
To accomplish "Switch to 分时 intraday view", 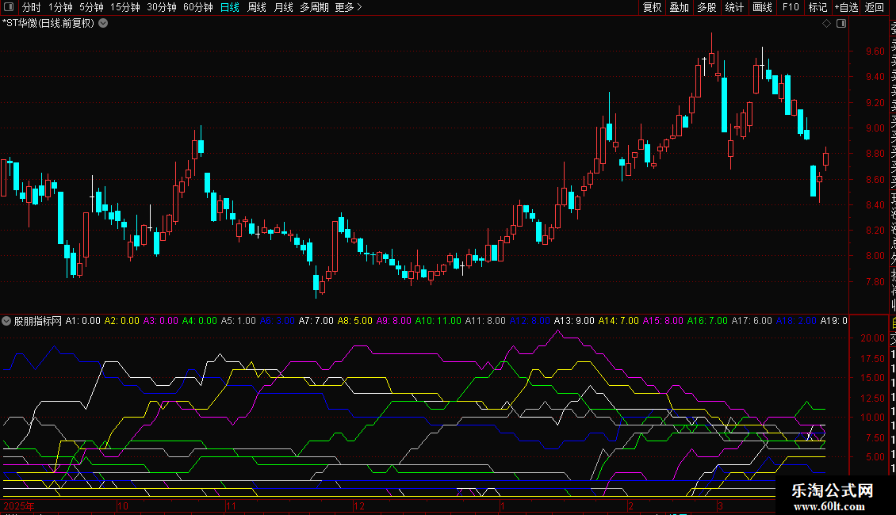I will (31, 7).
